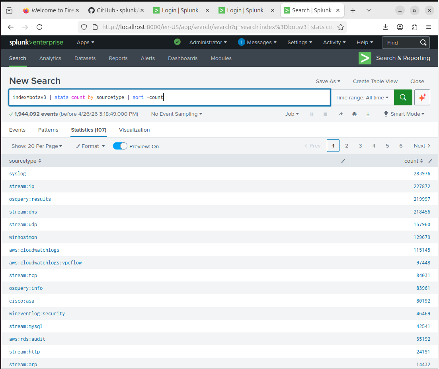This screenshot has height=369, width=439.
Task: Open Firefox downloads panel
Action: [386, 27]
